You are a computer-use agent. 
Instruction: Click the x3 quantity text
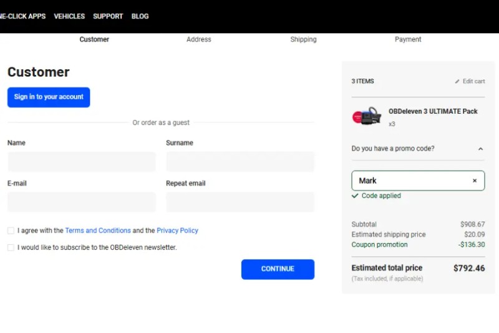point(392,124)
